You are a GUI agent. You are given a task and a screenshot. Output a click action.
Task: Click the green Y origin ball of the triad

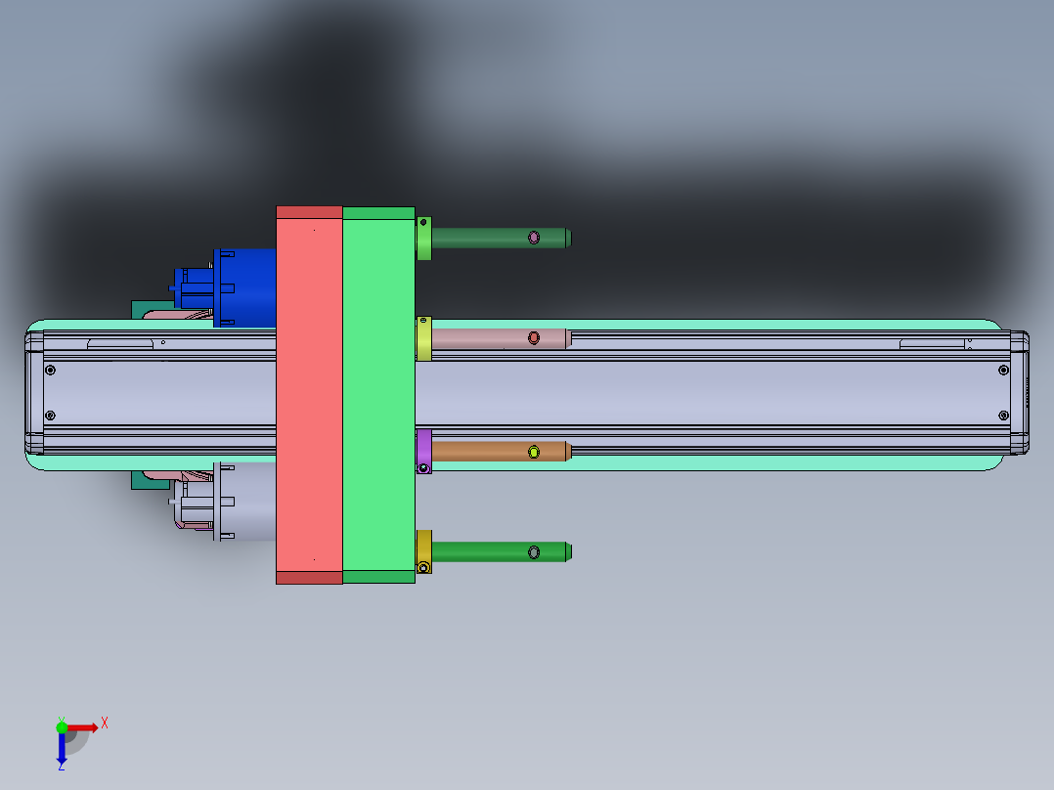click(62, 727)
